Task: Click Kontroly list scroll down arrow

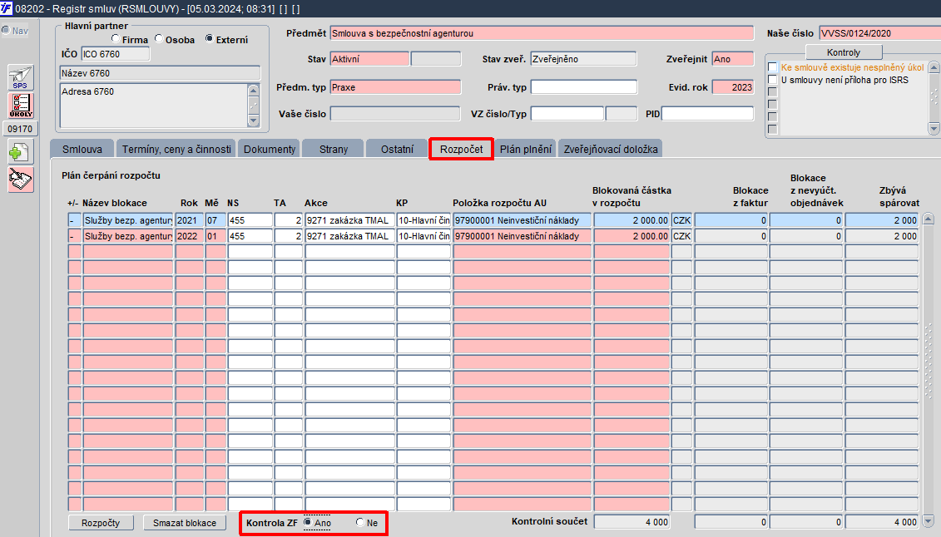Action: point(934,128)
